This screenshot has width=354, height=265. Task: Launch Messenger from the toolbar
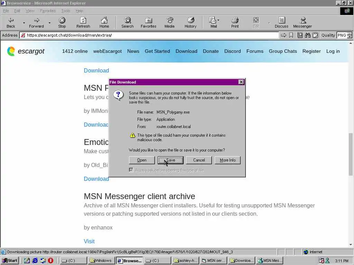click(302, 22)
